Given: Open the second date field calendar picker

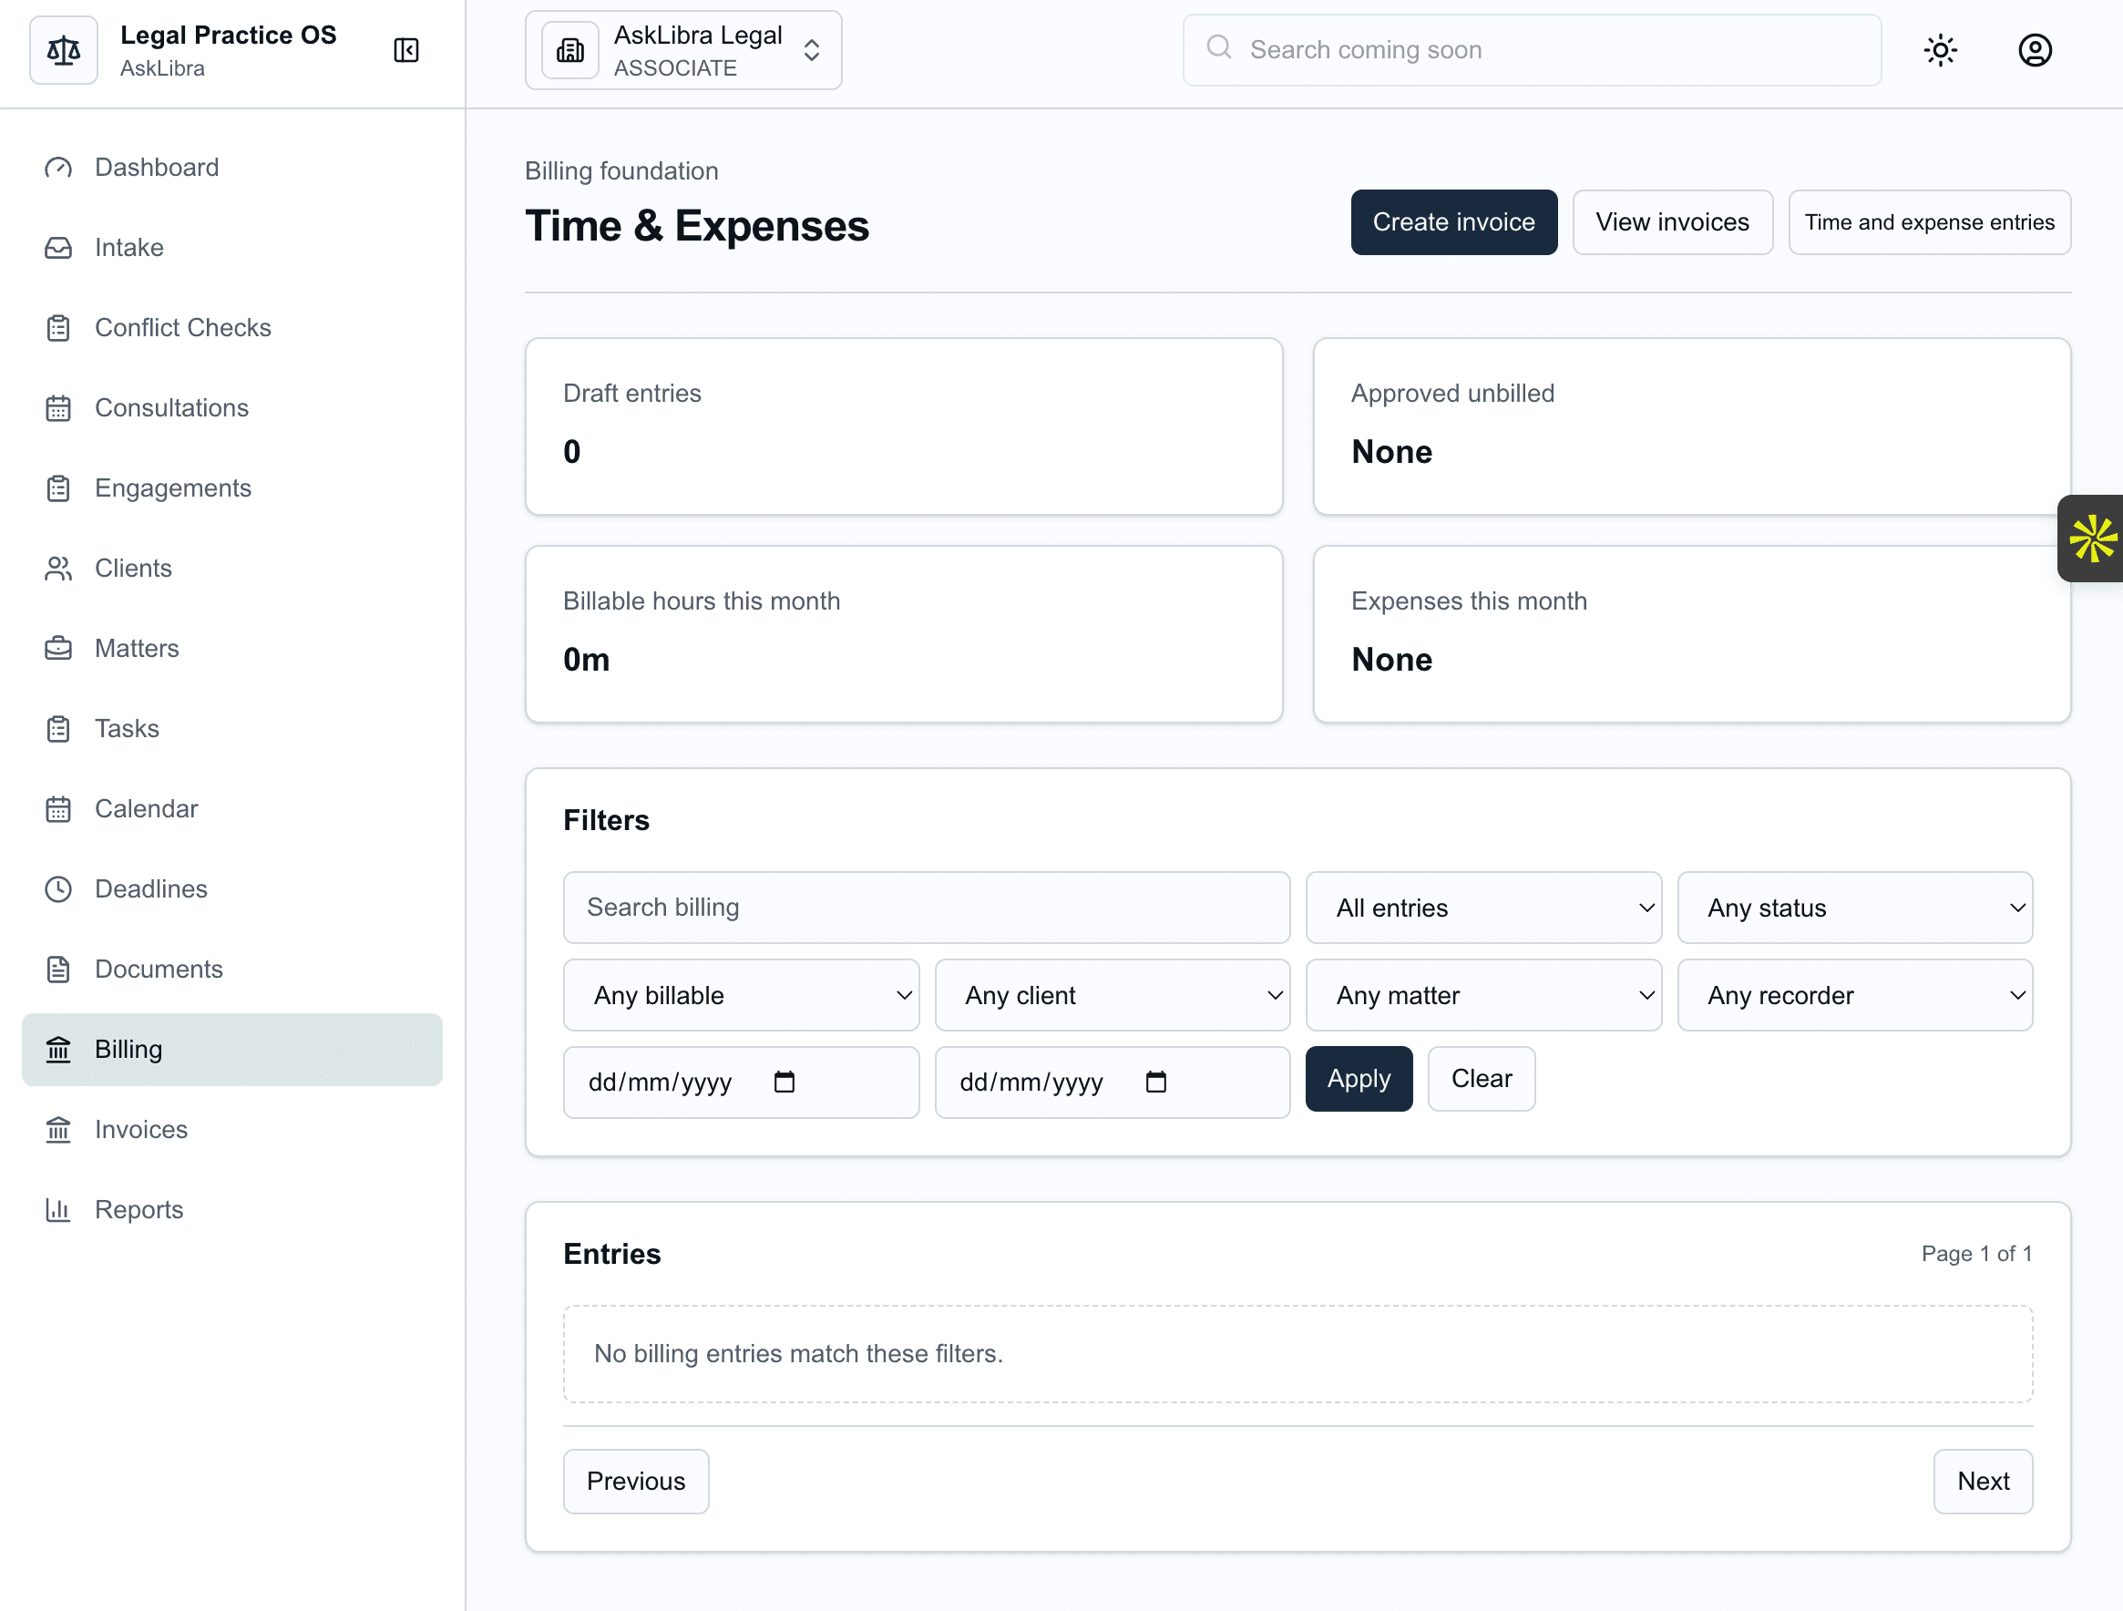Looking at the screenshot, I should [x=1155, y=1082].
